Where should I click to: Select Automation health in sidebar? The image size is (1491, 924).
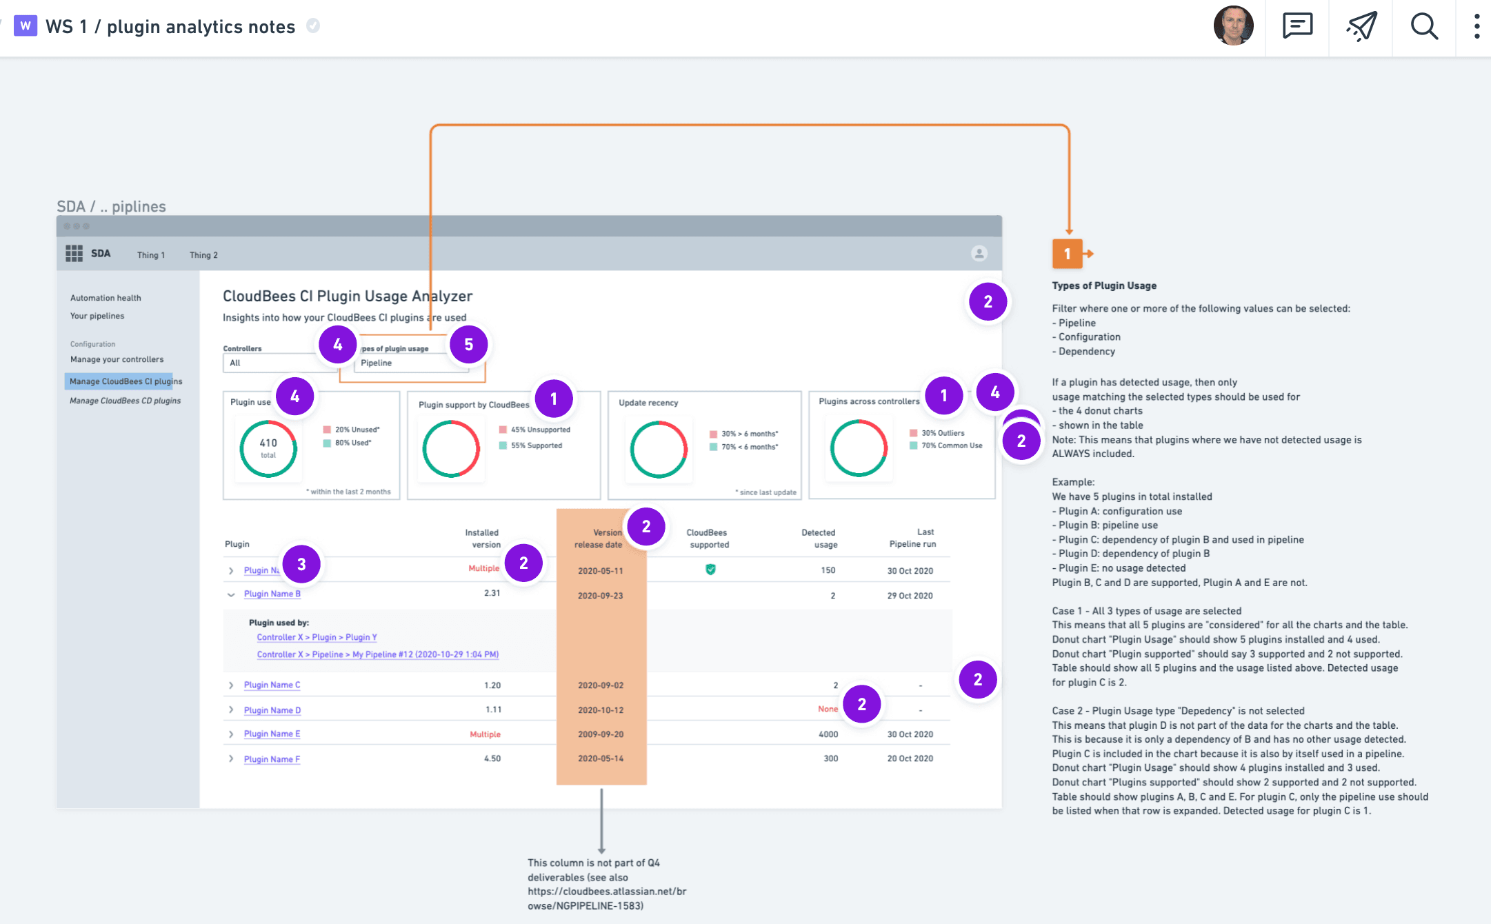[x=106, y=298]
